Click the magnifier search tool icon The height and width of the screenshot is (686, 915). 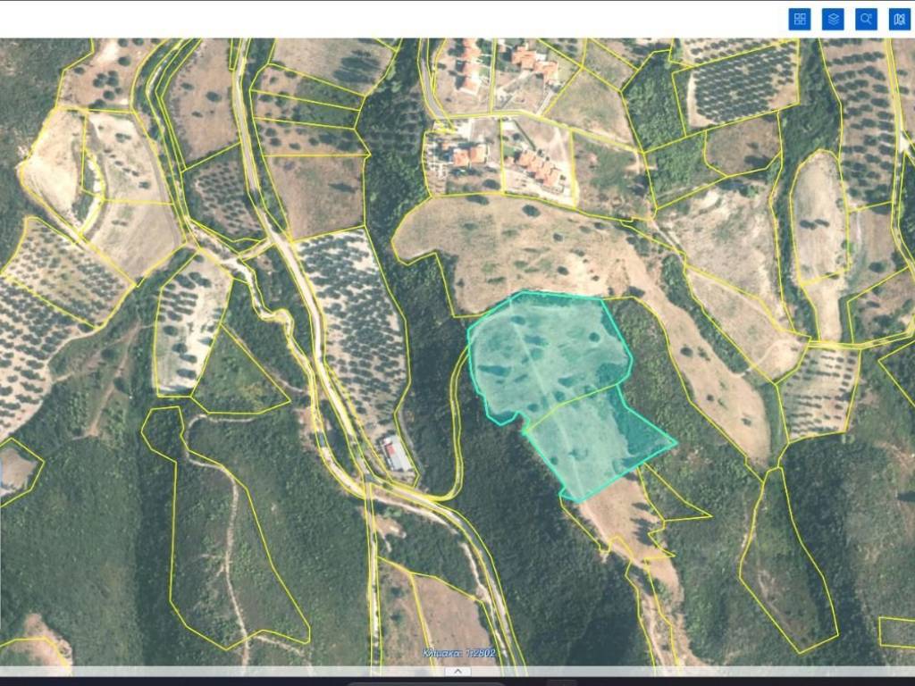[866, 19]
